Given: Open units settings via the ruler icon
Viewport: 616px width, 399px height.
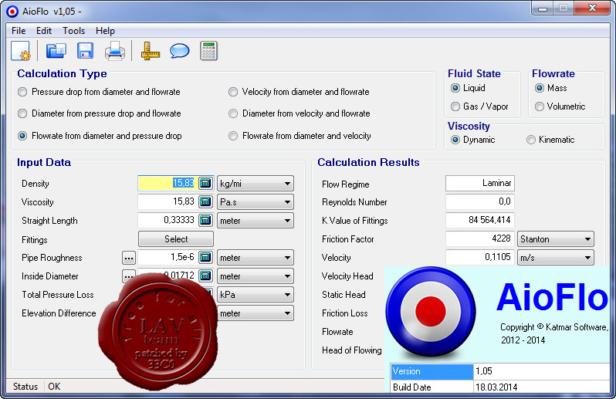Looking at the screenshot, I should (x=151, y=51).
